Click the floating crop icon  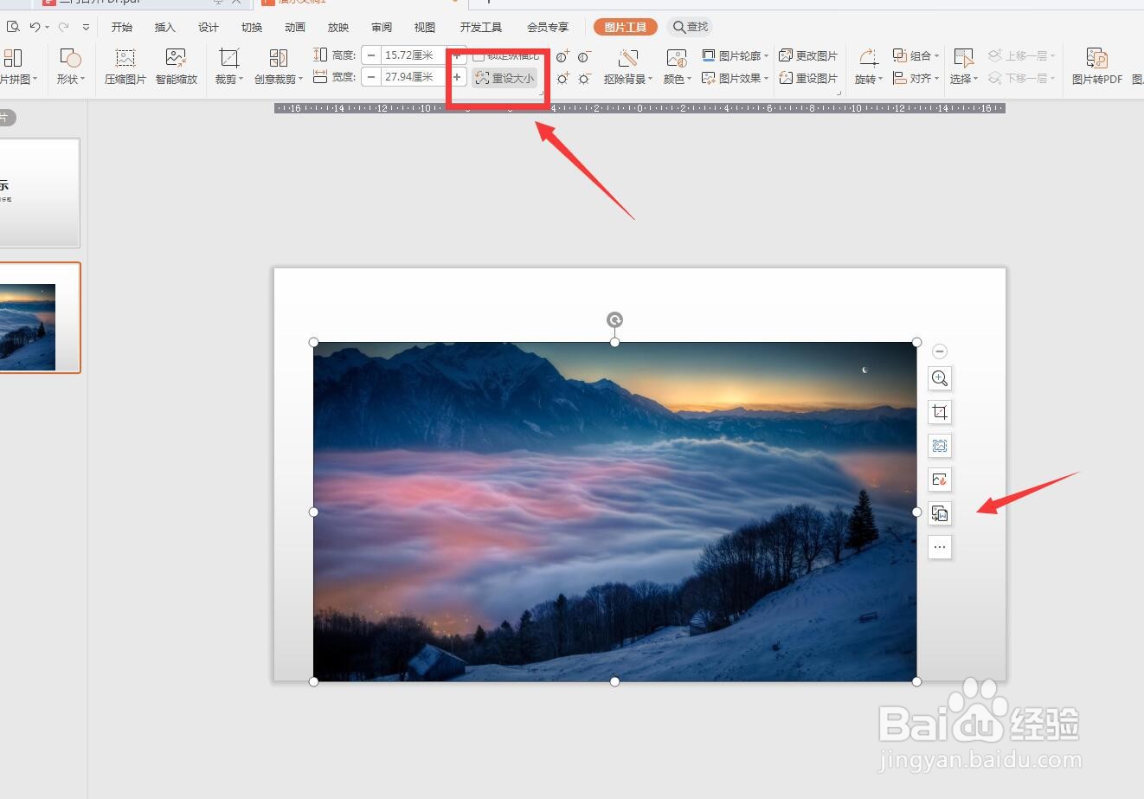940,412
